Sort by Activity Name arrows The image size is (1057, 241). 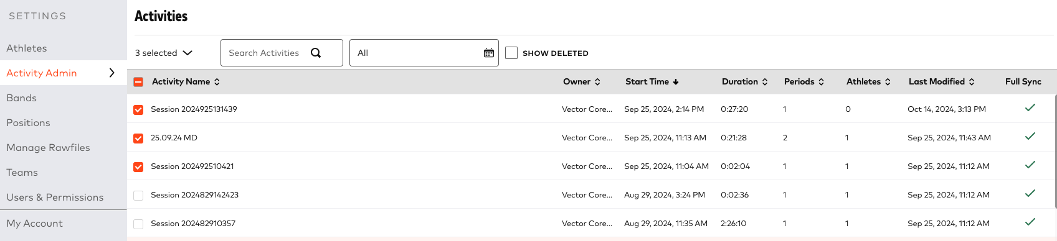(x=217, y=81)
